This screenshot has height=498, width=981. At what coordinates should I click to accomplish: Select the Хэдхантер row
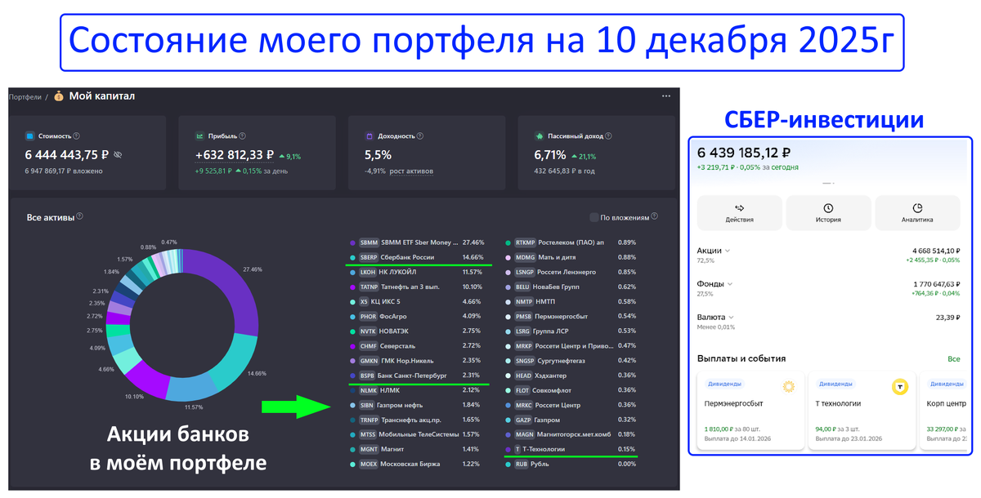click(571, 375)
